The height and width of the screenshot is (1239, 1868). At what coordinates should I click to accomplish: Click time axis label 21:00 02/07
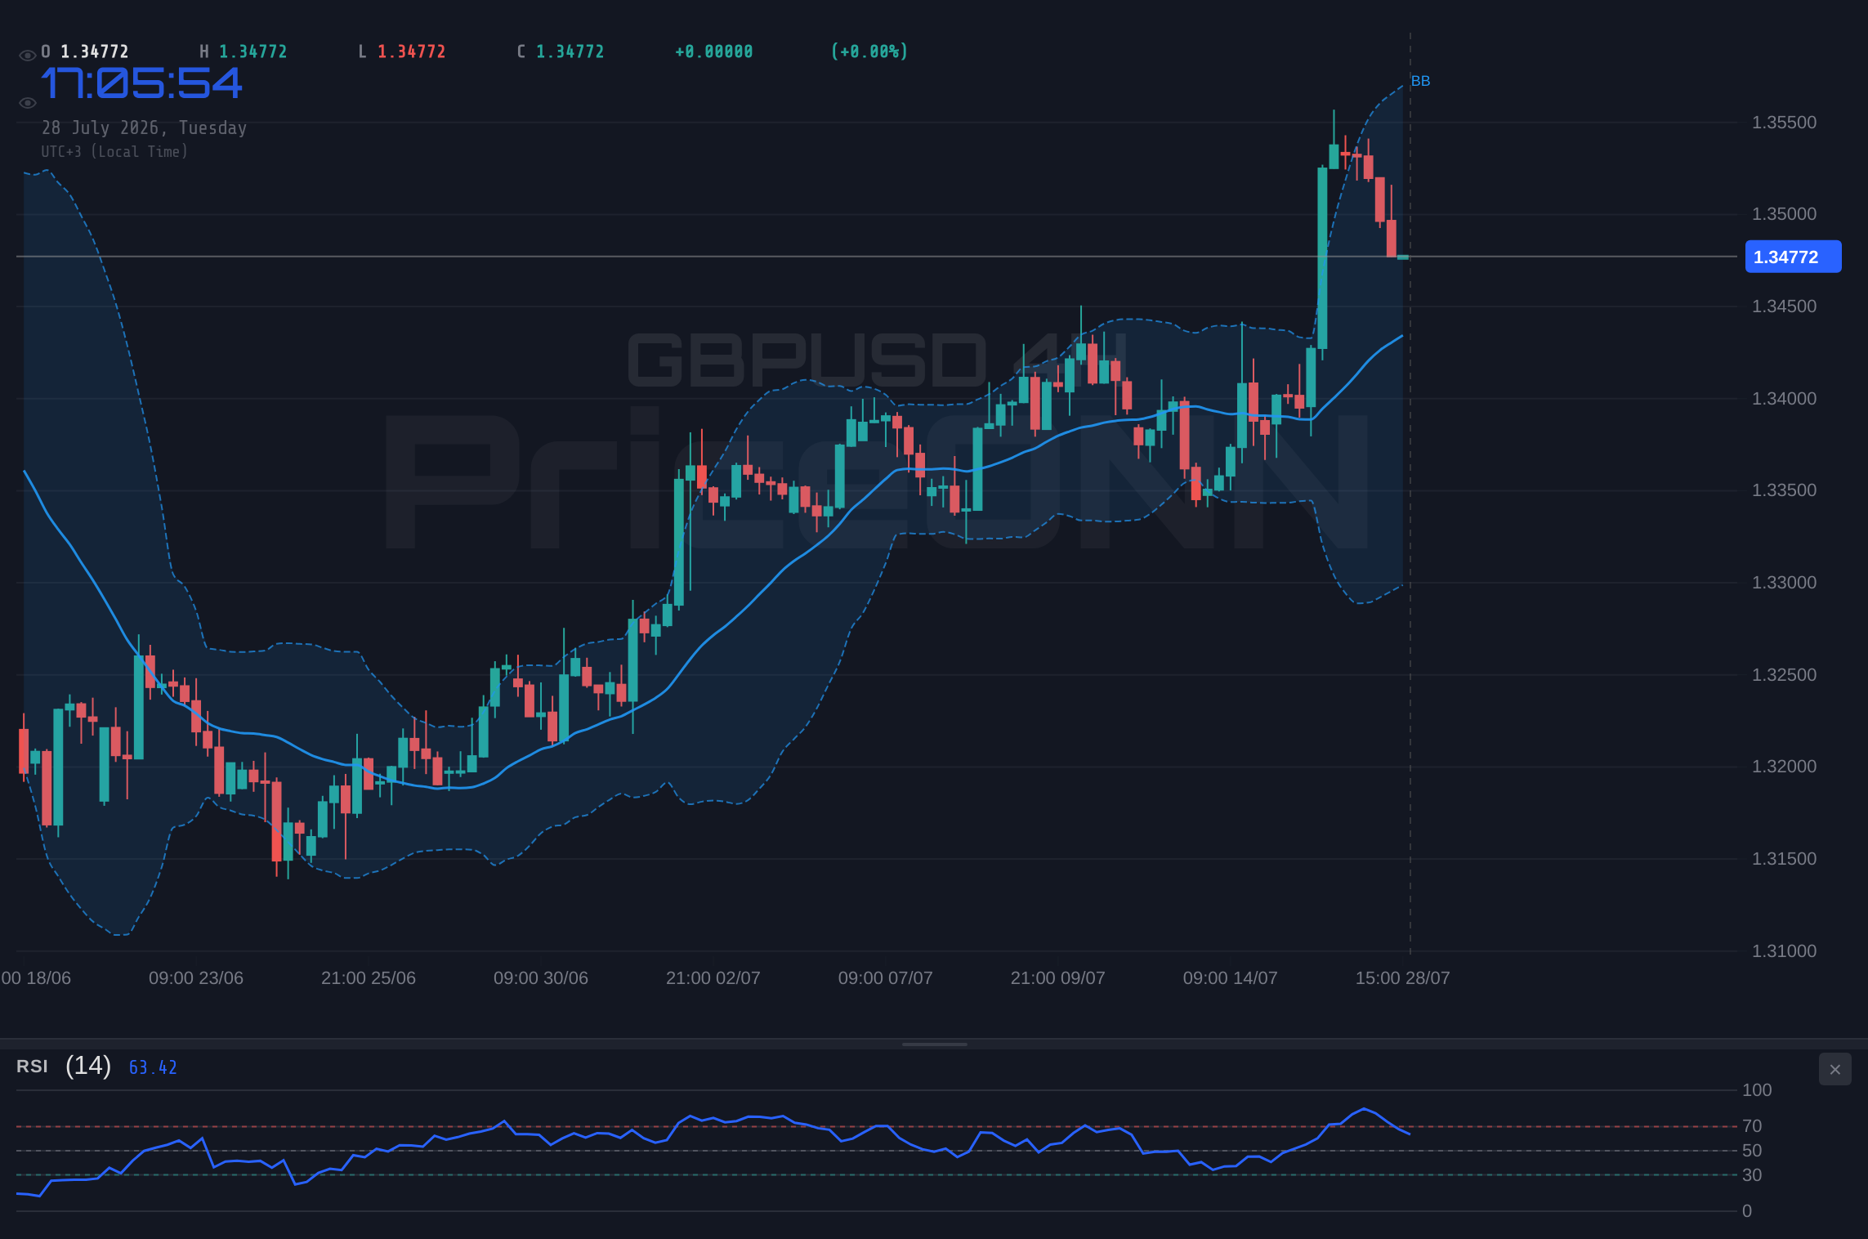(x=713, y=978)
